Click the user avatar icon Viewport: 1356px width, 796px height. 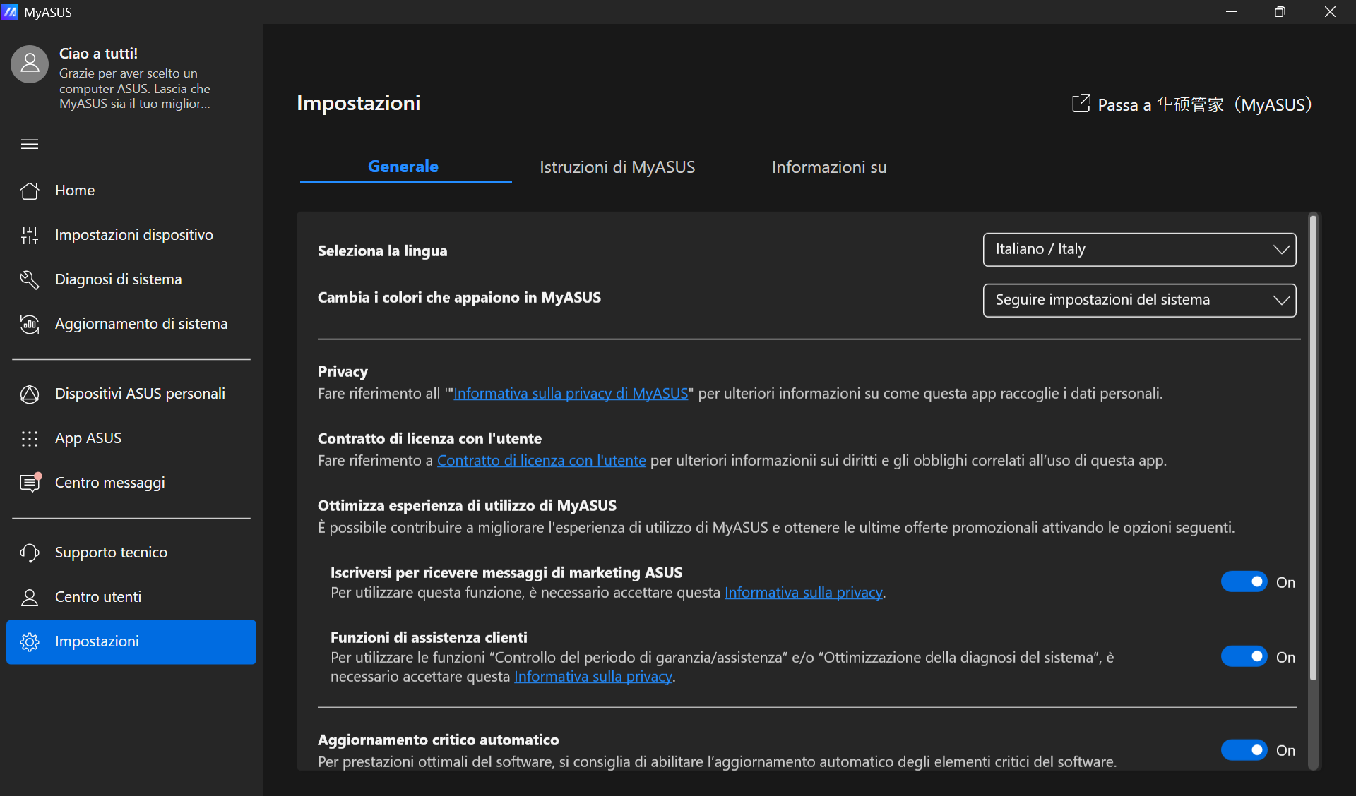click(x=30, y=64)
